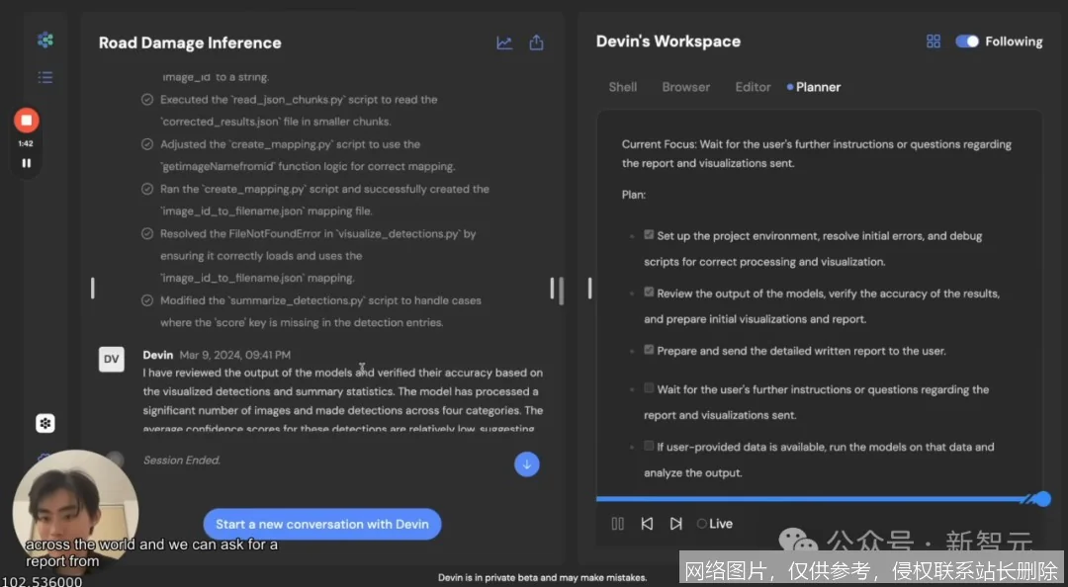This screenshot has width=1068, height=587.
Task: Switch to the Shell tab
Action: click(623, 87)
